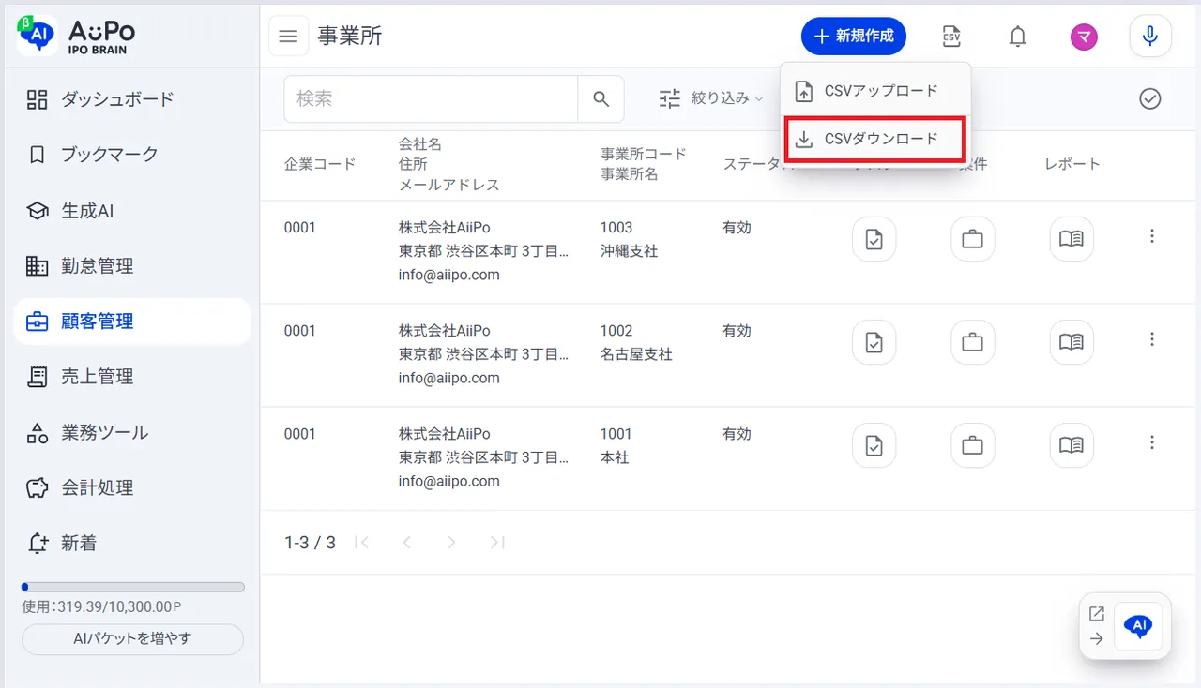Open report book icon for 名古屋支社 row

(1072, 342)
